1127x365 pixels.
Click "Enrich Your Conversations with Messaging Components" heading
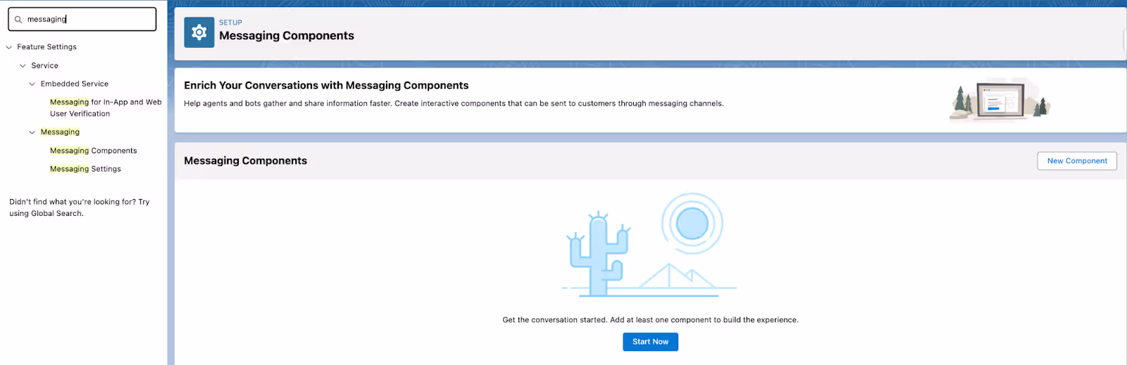point(326,85)
